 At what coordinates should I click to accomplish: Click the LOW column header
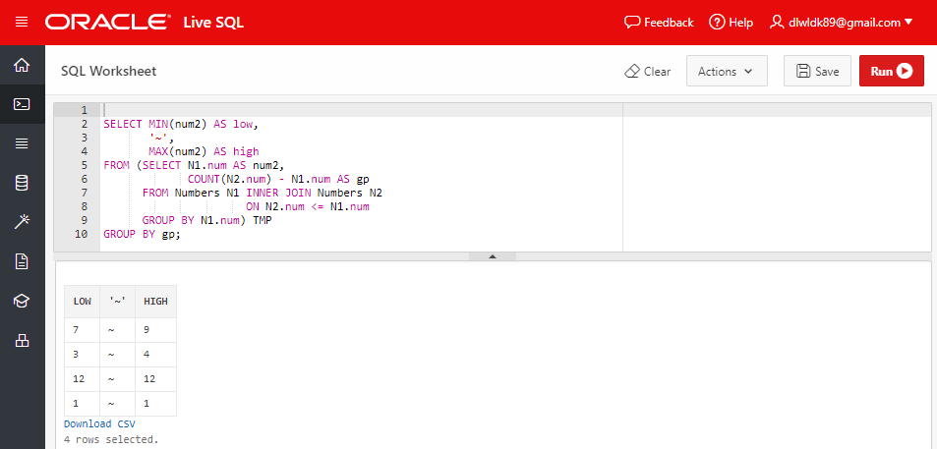(83, 302)
